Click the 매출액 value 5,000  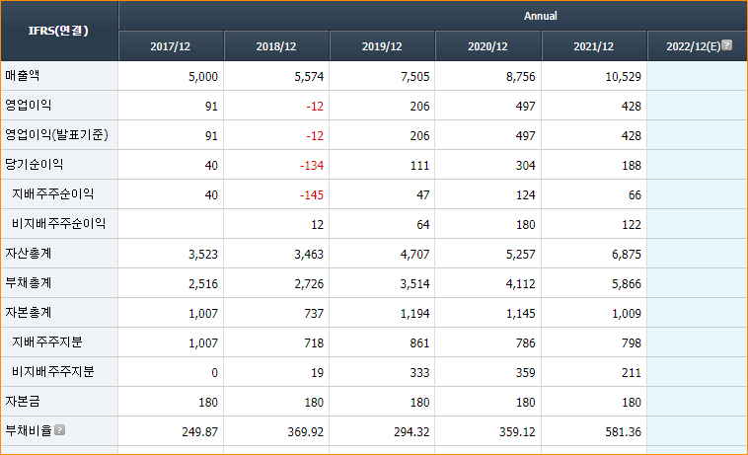203,77
